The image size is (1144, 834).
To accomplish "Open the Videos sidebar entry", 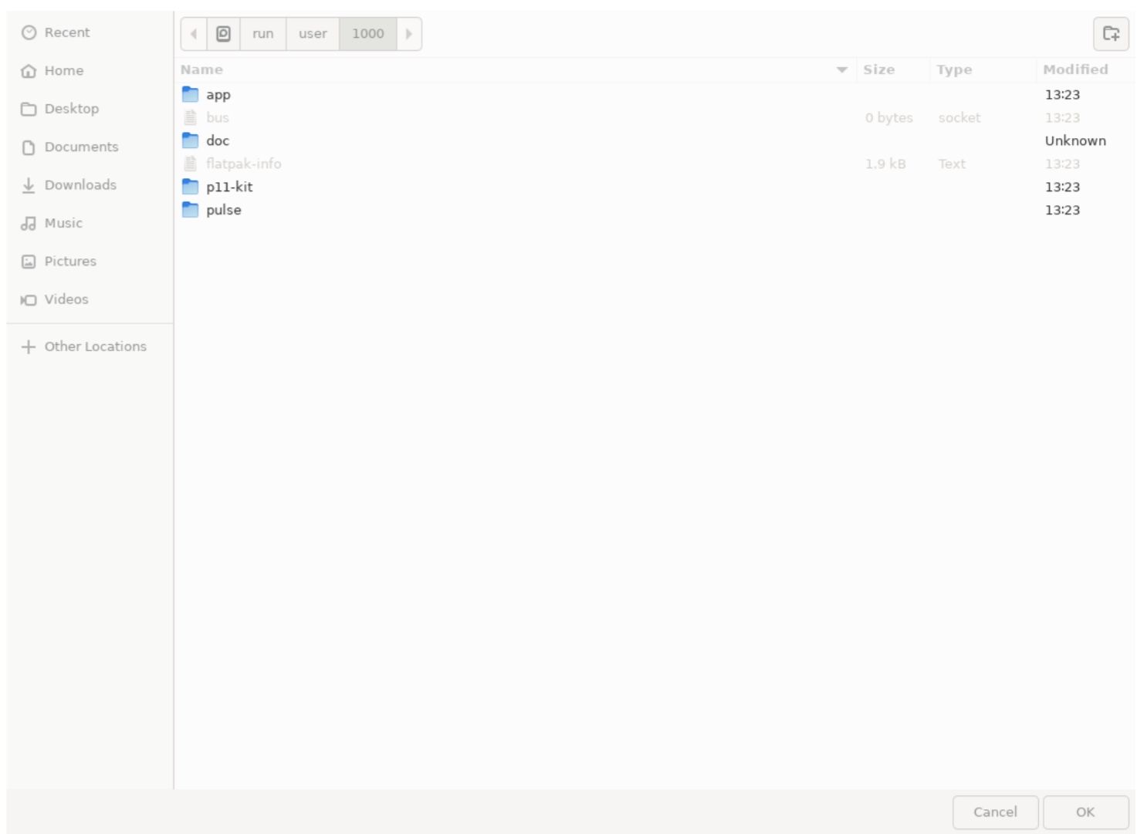I will click(67, 299).
